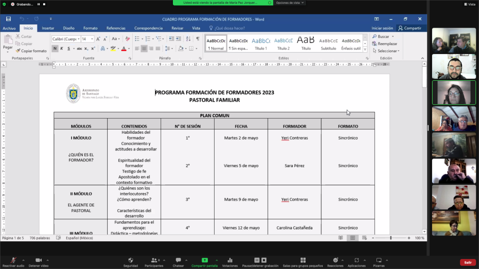The image size is (479, 269).
Task: Switch to the Correspondencia tab
Action: pos(148,28)
